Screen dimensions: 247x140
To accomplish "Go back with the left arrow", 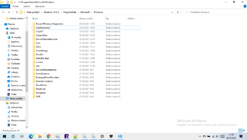I will 3,12.
